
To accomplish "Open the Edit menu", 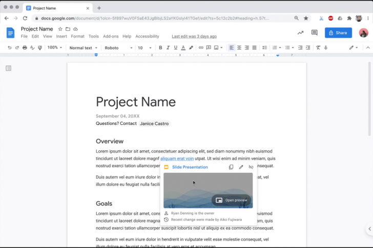I will (35, 36).
